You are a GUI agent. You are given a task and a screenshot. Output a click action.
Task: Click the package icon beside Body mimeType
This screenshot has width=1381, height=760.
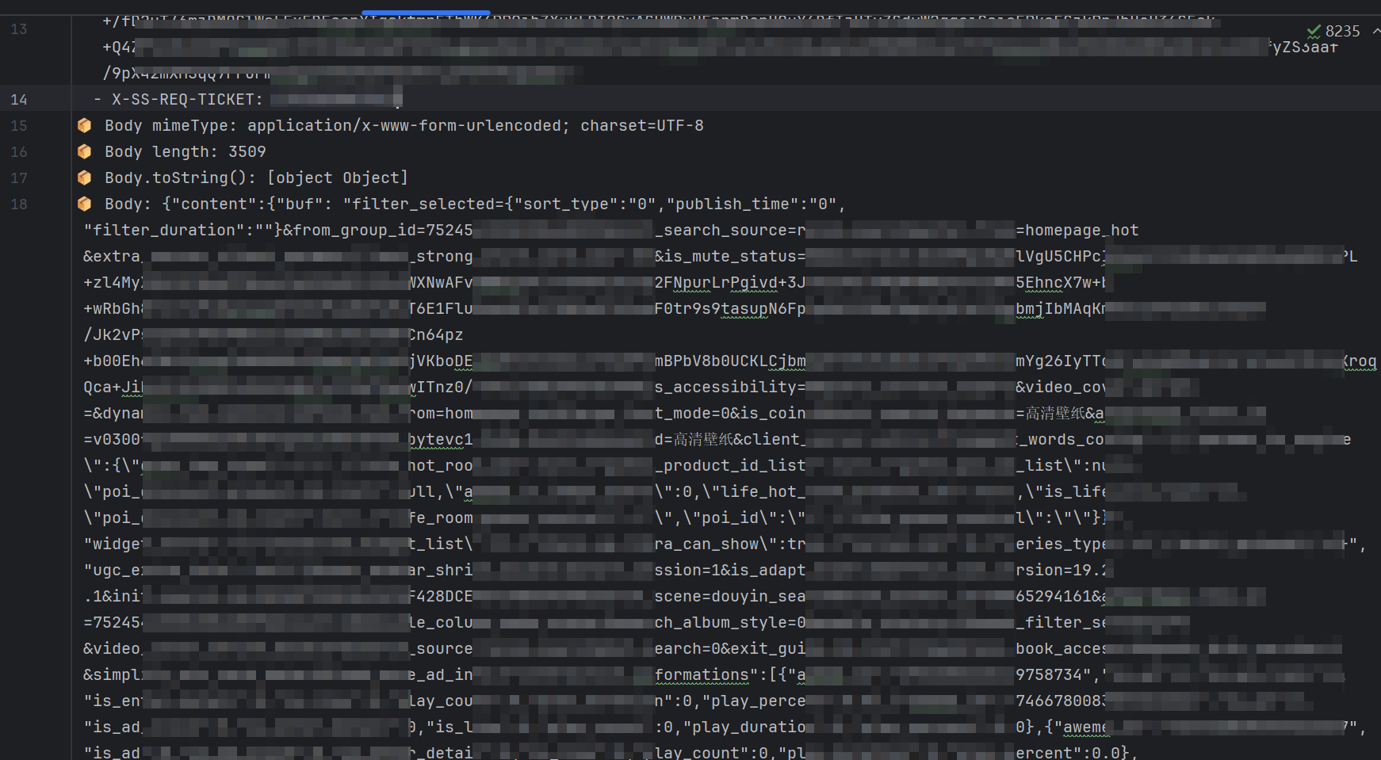tap(84, 125)
